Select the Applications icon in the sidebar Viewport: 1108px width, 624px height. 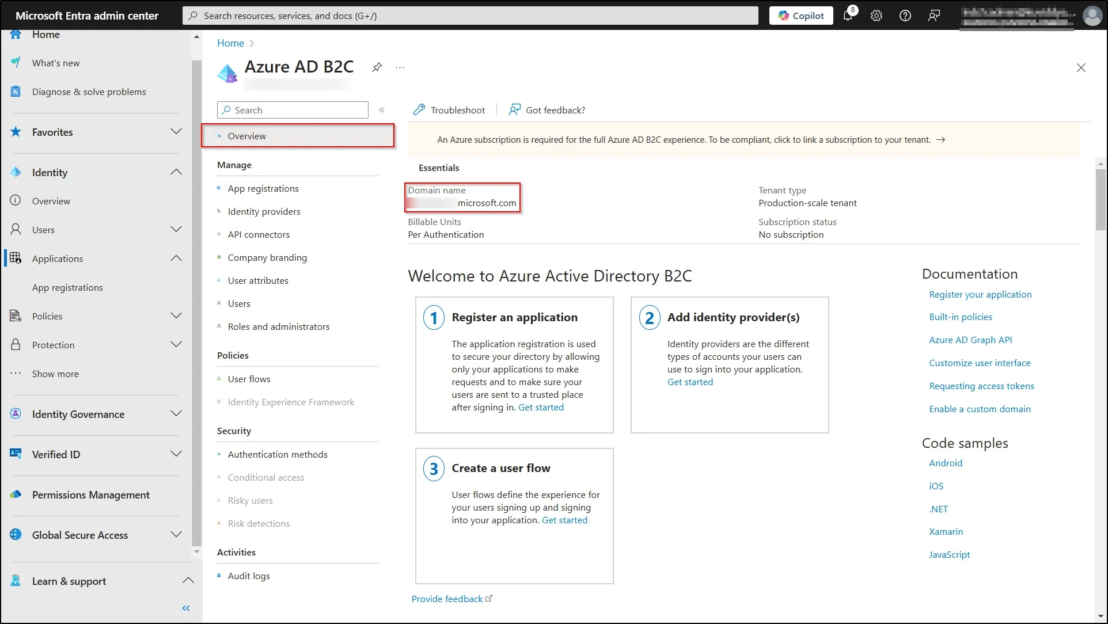(16, 258)
